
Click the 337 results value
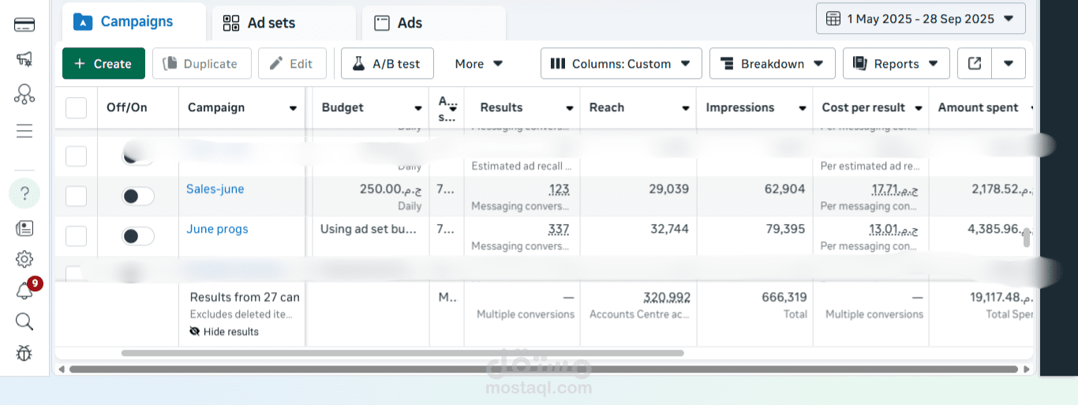coord(559,230)
